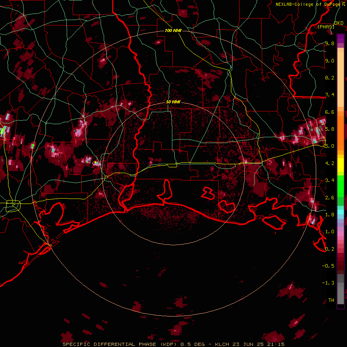Click the 3.4 value on the color scale

point(330,180)
